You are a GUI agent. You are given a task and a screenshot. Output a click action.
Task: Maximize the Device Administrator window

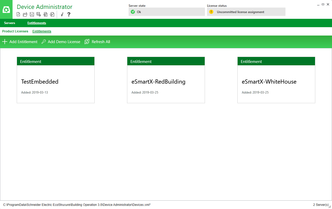tap(323, 4)
